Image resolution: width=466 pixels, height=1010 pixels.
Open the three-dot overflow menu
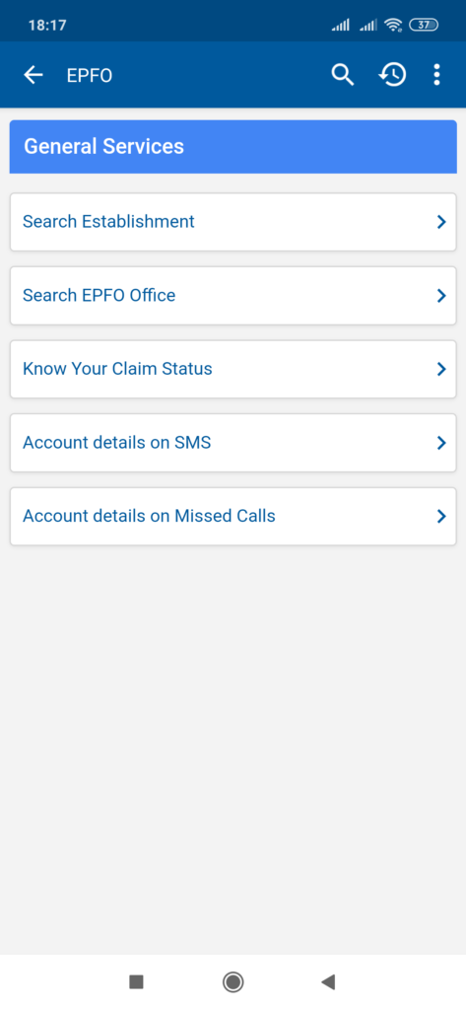click(x=437, y=75)
